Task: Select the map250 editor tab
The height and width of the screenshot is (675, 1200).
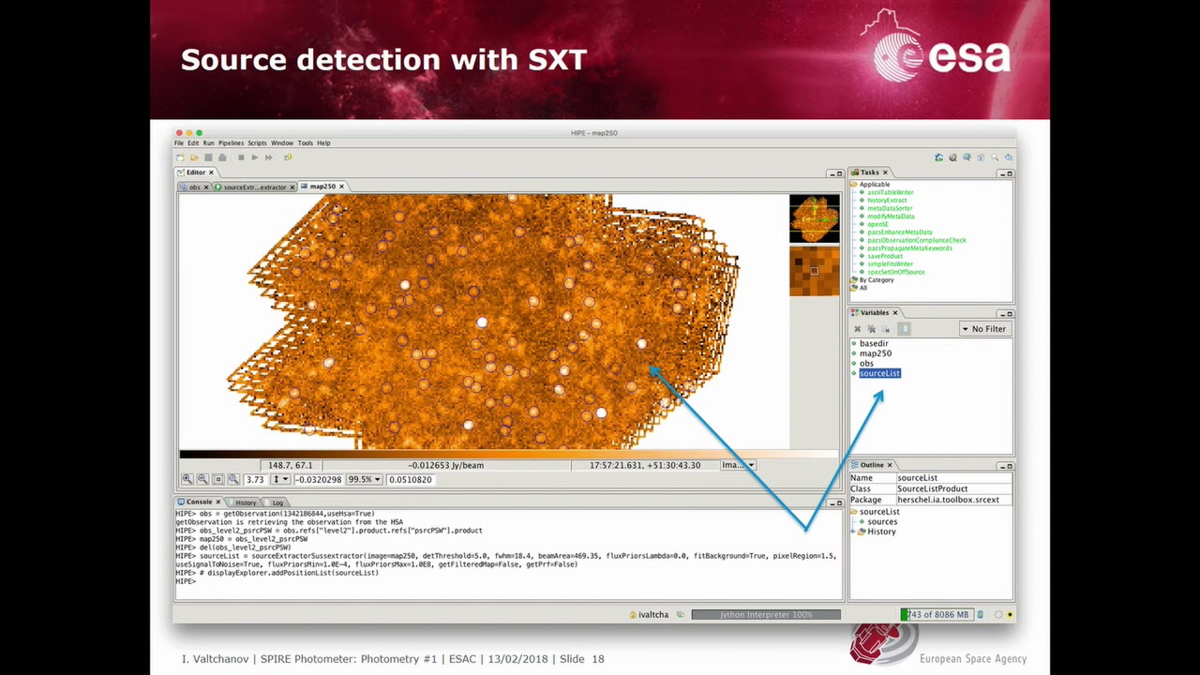Action: [322, 187]
